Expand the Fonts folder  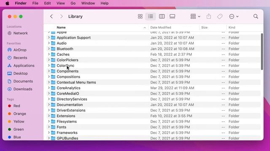(x=49, y=127)
